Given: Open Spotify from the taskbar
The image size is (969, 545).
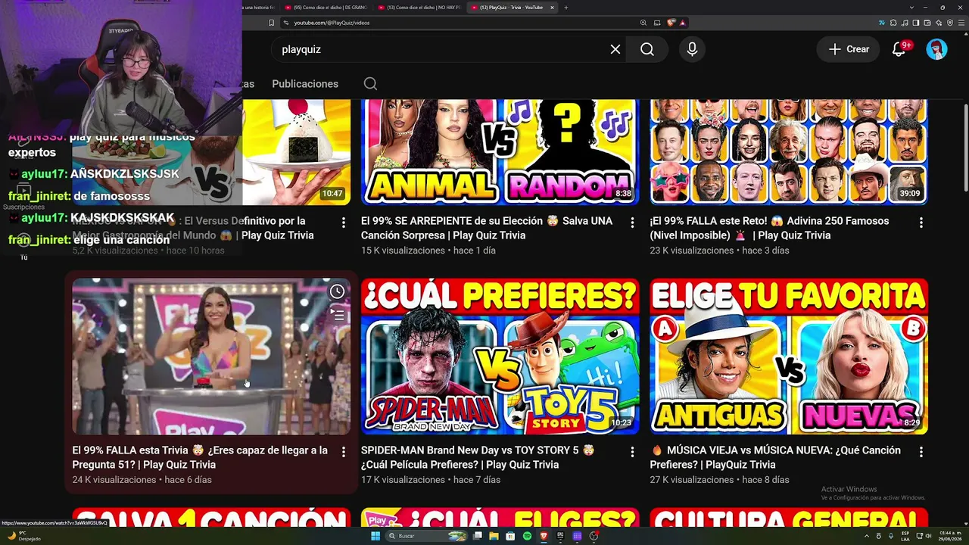Looking at the screenshot, I should click(x=527, y=536).
